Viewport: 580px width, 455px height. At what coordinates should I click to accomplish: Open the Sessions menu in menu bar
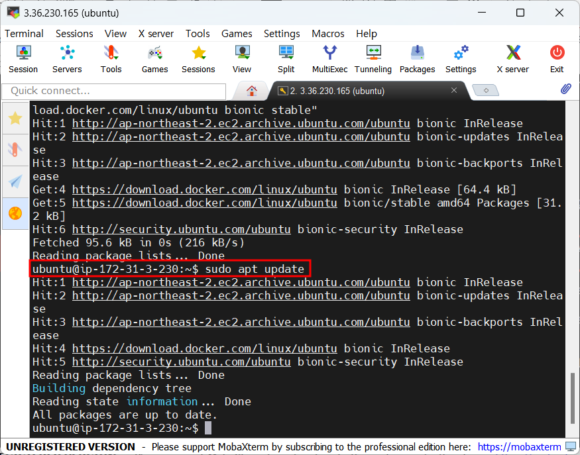pos(74,34)
